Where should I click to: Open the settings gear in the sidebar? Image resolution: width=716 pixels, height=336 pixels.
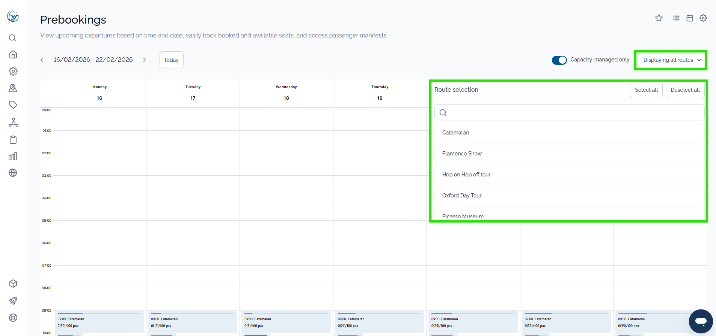(x=13, y=71)
